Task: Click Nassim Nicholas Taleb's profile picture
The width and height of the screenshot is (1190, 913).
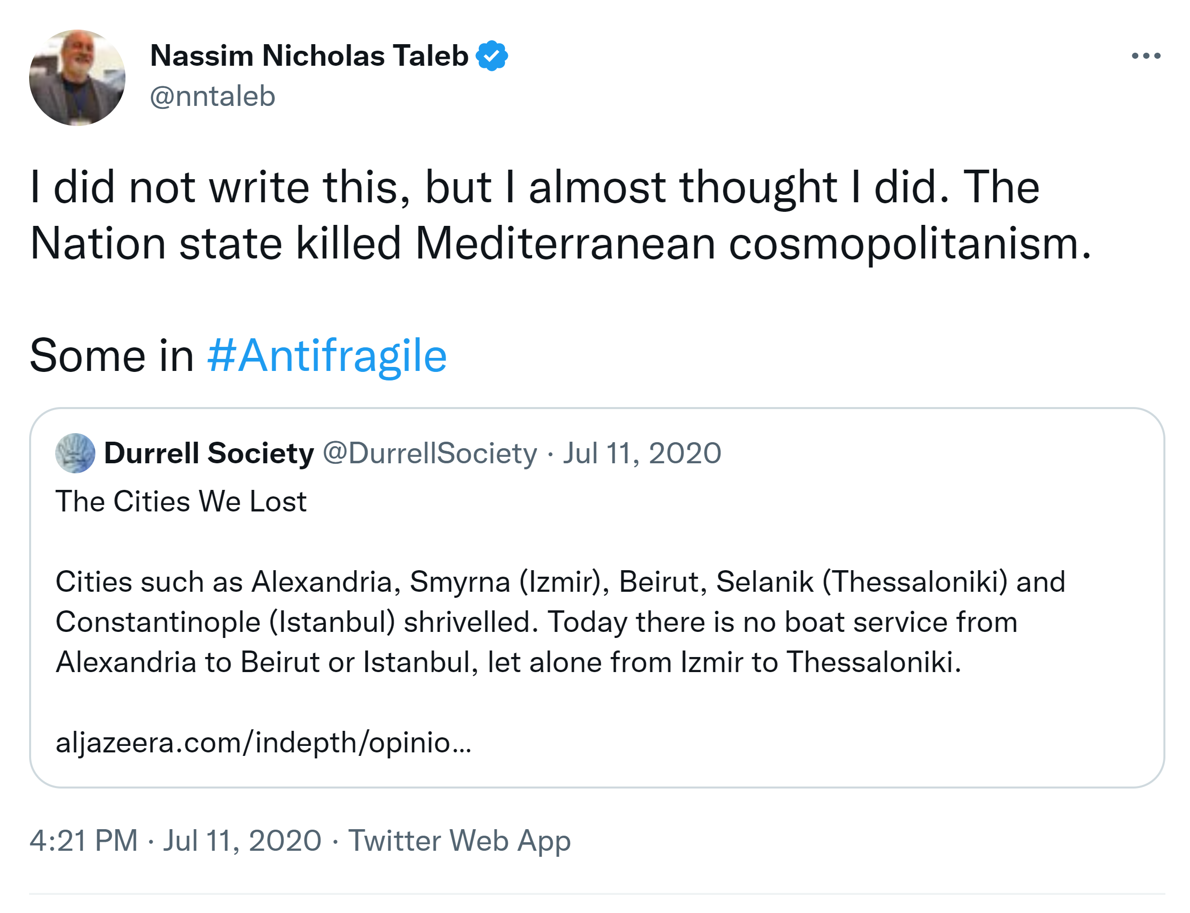Action: [77, 78]
